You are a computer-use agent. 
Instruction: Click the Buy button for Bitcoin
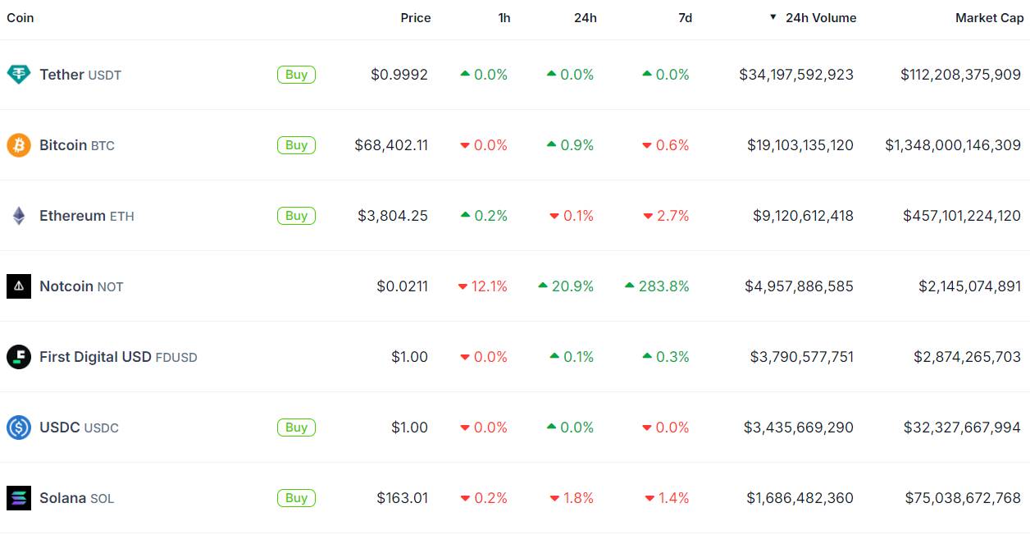pos(296,145)
